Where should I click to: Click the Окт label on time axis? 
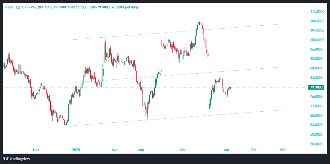coord(283,150)
